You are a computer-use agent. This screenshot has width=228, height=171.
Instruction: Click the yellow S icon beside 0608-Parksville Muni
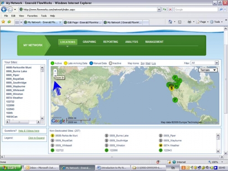tap(52, 135)
